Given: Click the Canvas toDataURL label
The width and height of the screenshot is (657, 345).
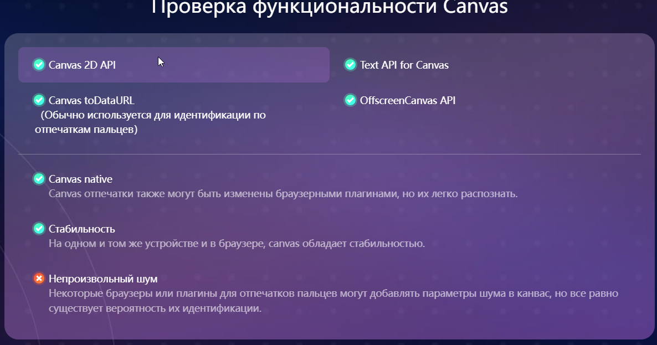Looking at the screenshot, I should click(91, 100).
